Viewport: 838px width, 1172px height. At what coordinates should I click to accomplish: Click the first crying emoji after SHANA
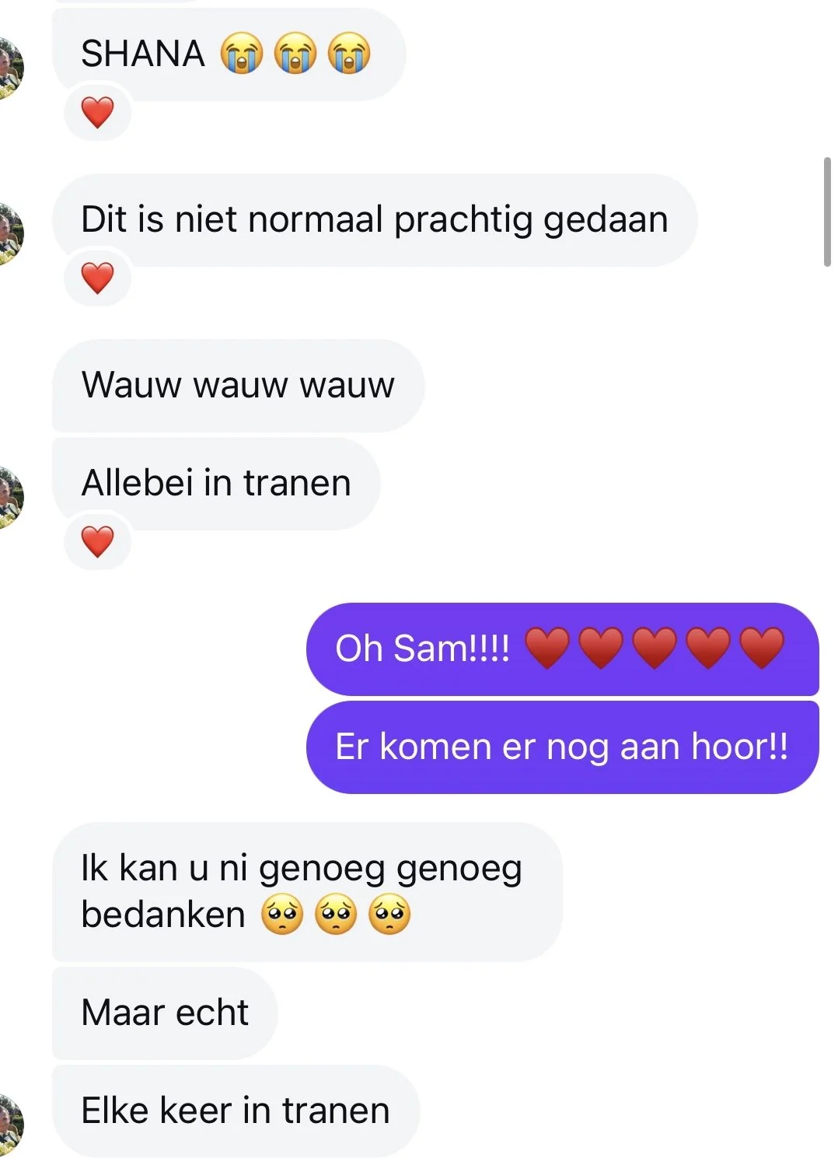pos(242,54)
